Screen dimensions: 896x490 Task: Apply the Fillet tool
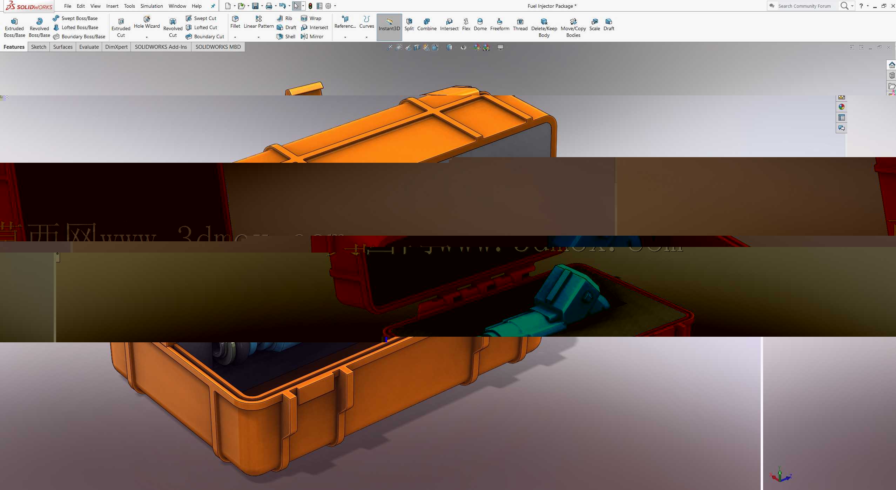pos(235,22)
